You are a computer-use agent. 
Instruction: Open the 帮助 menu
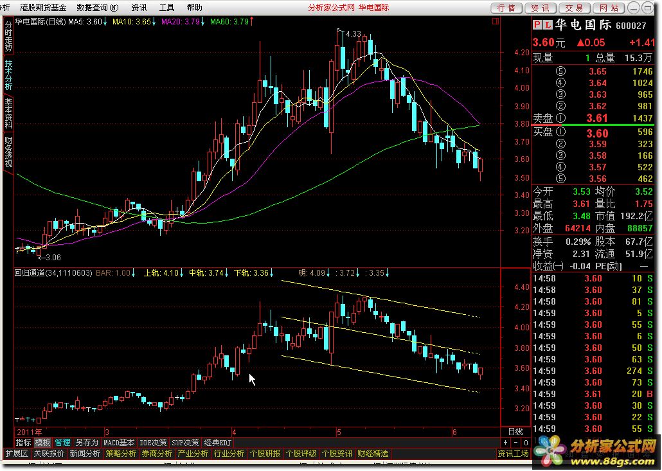click(194, 7)
